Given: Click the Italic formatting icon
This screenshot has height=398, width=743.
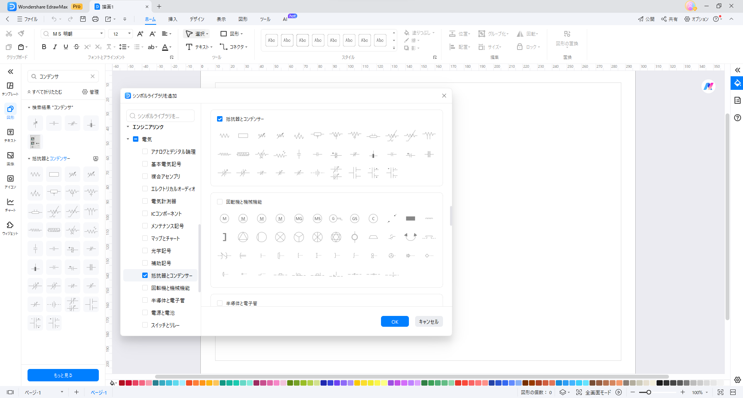Looking at the screenshot, I should point(55,47).
